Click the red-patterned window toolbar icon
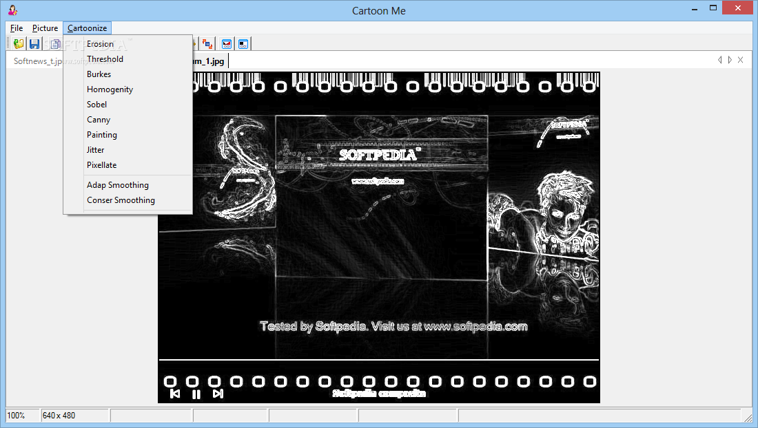758x428 pixels. pyautogui.click(x=226, y=44)
